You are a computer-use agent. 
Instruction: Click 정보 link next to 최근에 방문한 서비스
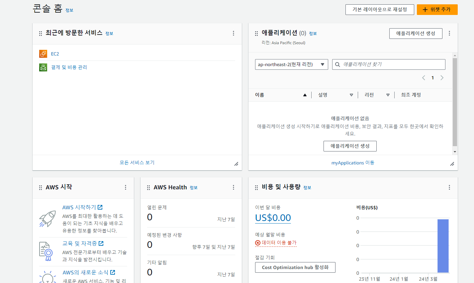pos(109,34)
